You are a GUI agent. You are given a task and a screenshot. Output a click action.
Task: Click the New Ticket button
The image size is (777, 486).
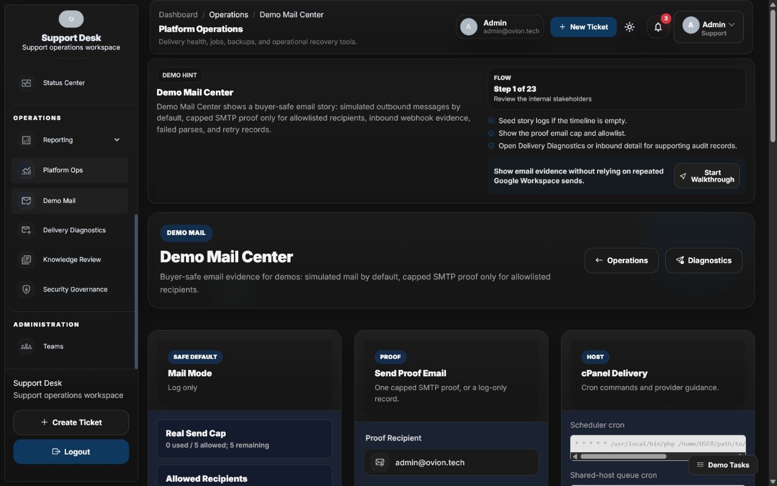pyautogui.click(x=583, y=27)
